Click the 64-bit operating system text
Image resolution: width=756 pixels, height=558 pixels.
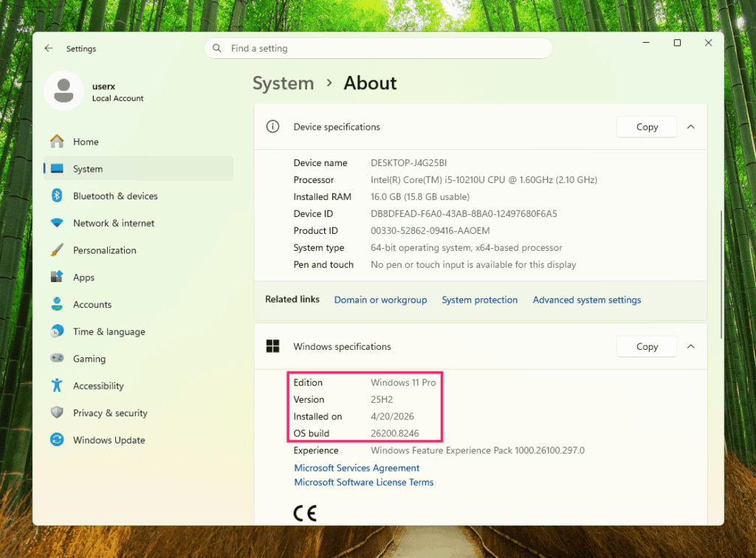point(467,248)
